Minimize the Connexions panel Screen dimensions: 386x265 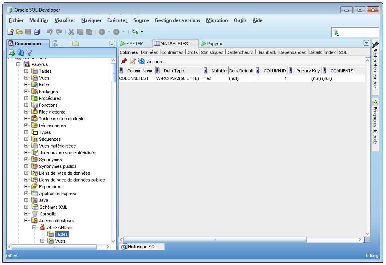(112, 44)
